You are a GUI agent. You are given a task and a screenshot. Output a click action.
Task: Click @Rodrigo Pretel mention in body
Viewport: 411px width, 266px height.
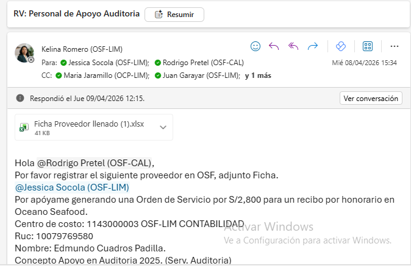click(x=95, y=163)
